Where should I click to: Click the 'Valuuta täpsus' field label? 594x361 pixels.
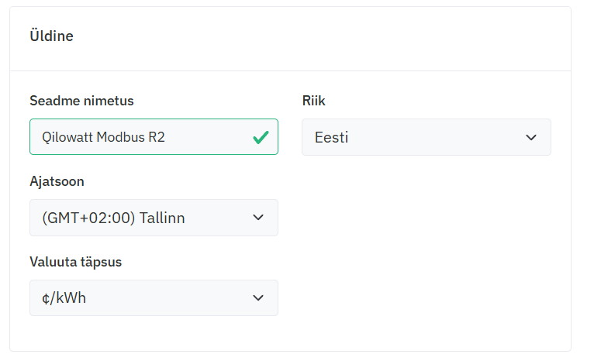tap(75, 262)
